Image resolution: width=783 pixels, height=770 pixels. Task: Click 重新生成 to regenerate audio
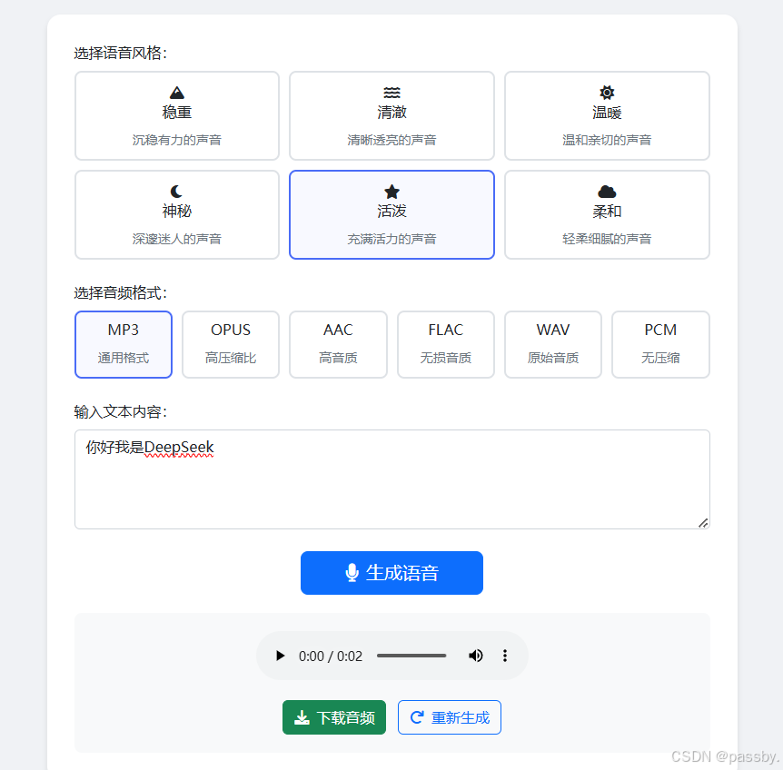(449, 716)
